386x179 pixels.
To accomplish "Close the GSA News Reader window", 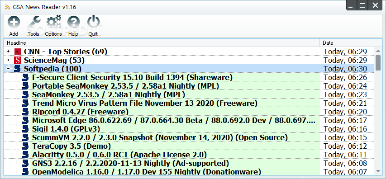I will [x=375, y=5].
